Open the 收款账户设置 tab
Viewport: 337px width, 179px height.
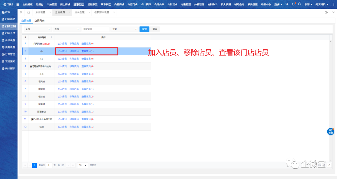click(x=102, y=12)
